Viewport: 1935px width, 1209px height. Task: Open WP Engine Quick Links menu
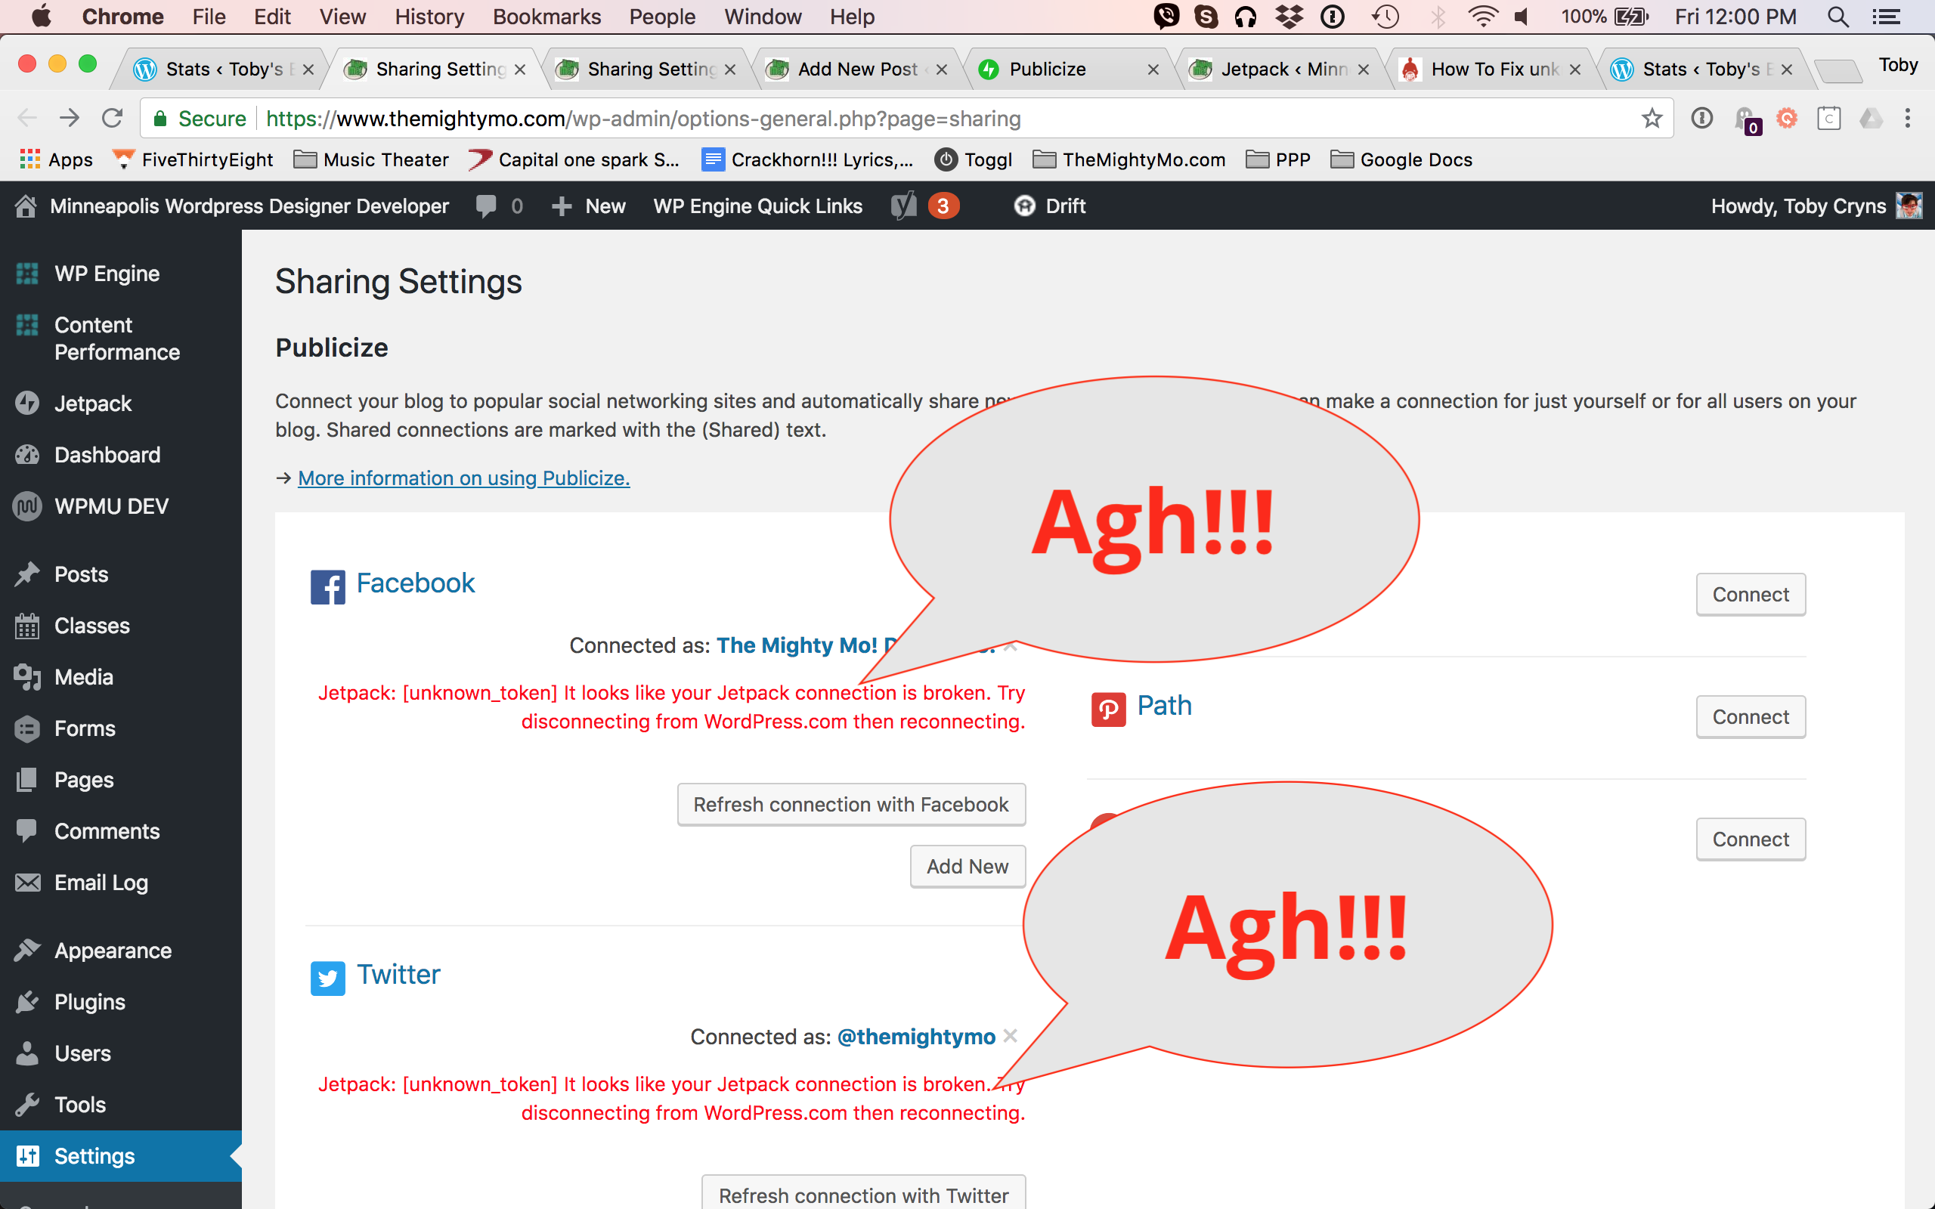coord(757,206)
